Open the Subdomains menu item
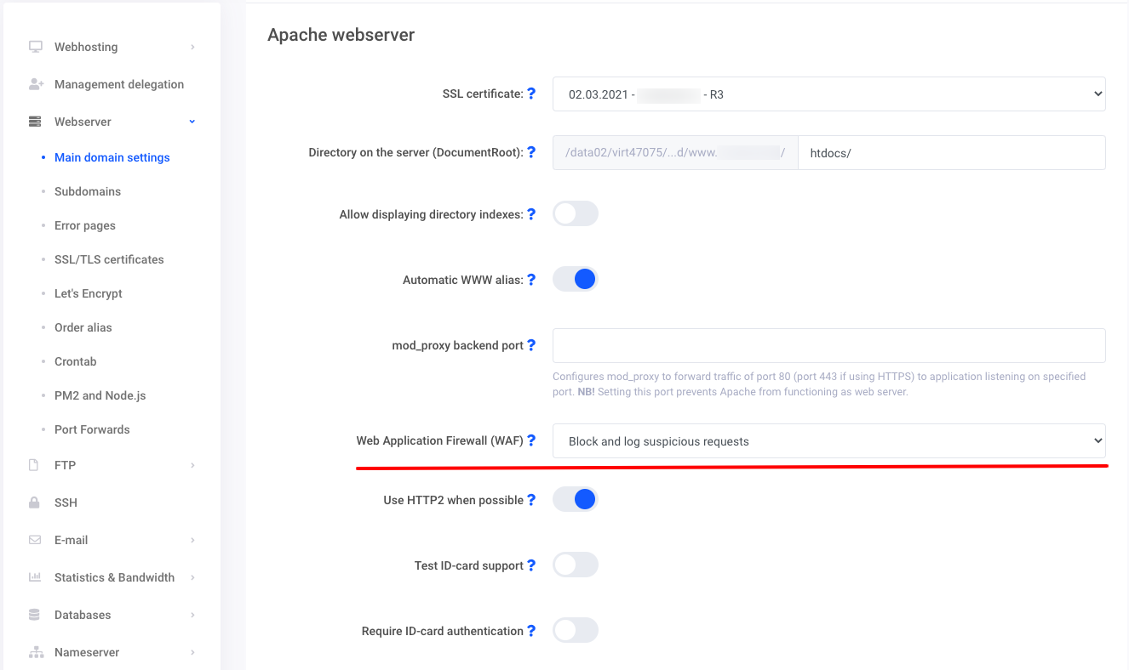Viewport: 1129px width, 670px height. coord(88,191)
